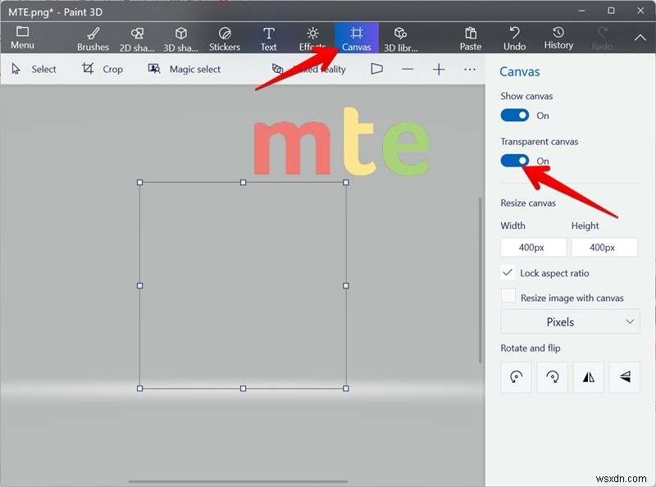The height and width of the screenshot is (487, 656).
Task: Enable Show canvas
Action: (x=514, y=116)
